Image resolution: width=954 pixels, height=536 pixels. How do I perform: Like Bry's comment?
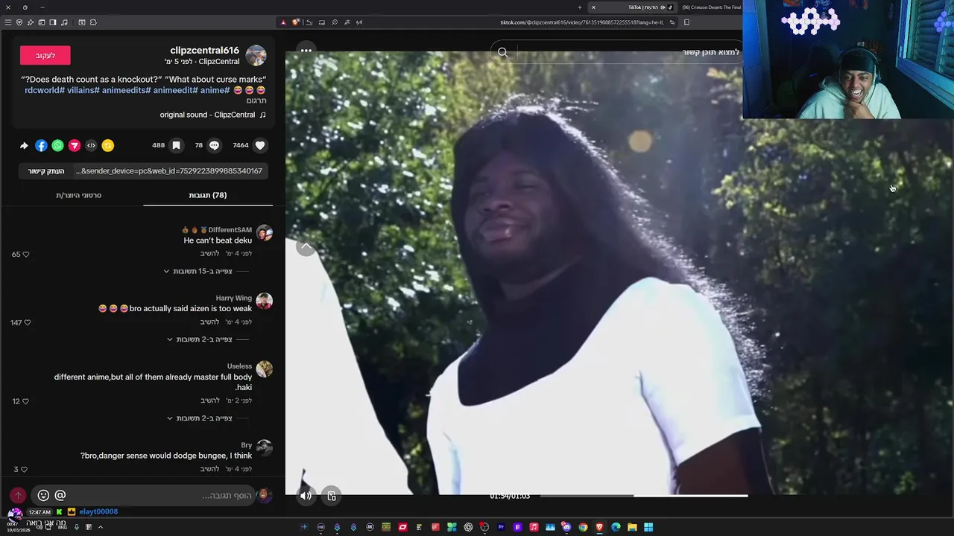[25, 469]
